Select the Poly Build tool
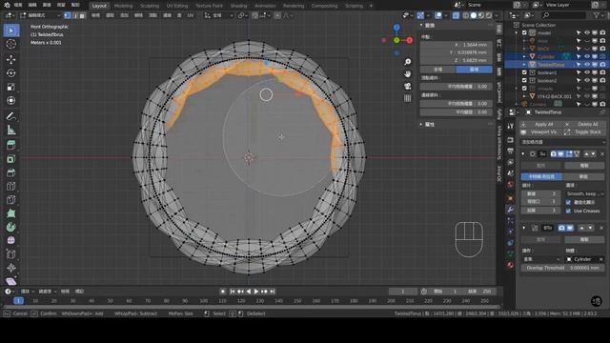Screen dimensions: 610x343 (11, 213)
